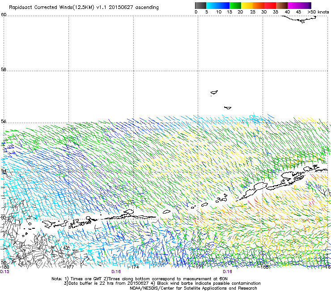
Task: Click the '40' legend scale number
Action: [287, 12]
